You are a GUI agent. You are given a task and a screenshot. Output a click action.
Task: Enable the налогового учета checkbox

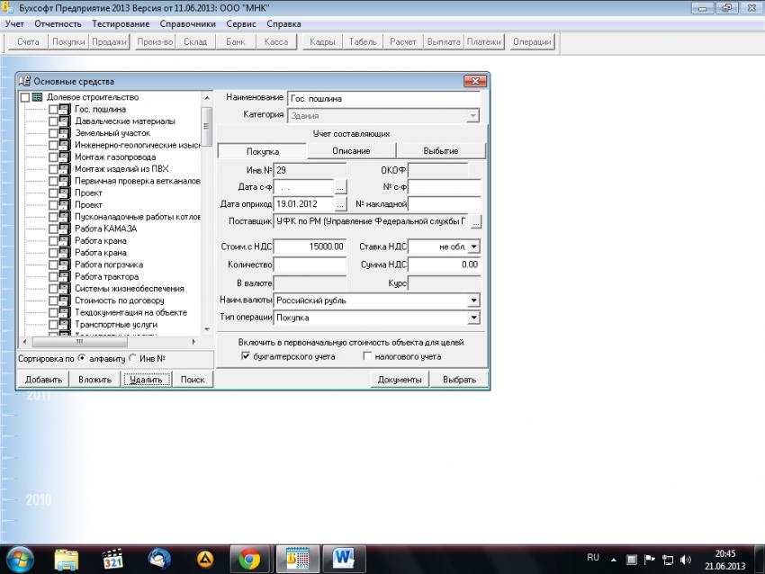coord(367,357)
